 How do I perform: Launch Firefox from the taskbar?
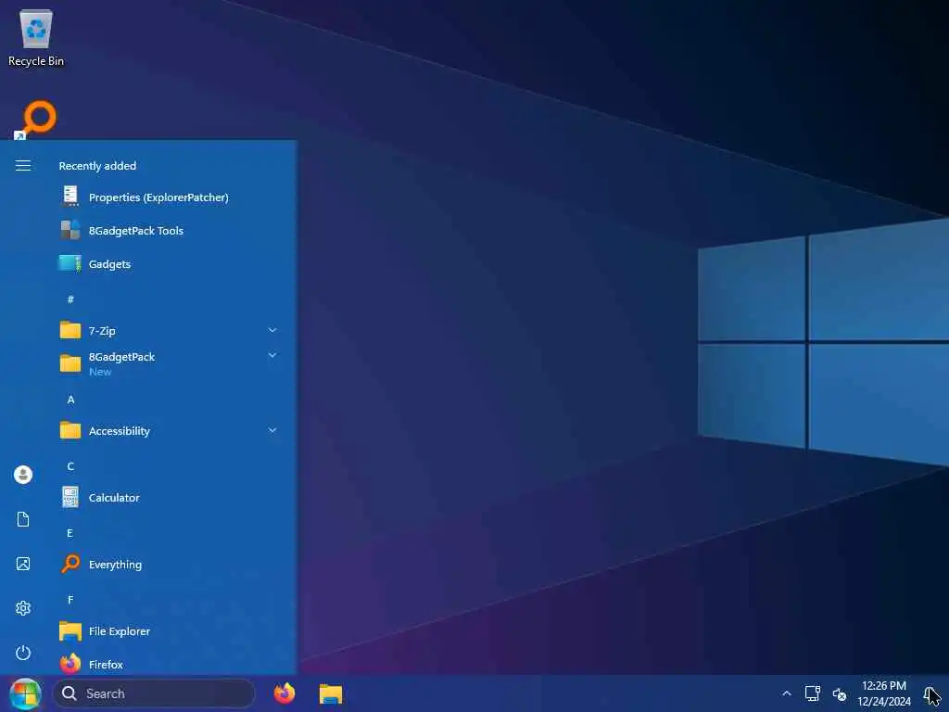tap(285, 693)
